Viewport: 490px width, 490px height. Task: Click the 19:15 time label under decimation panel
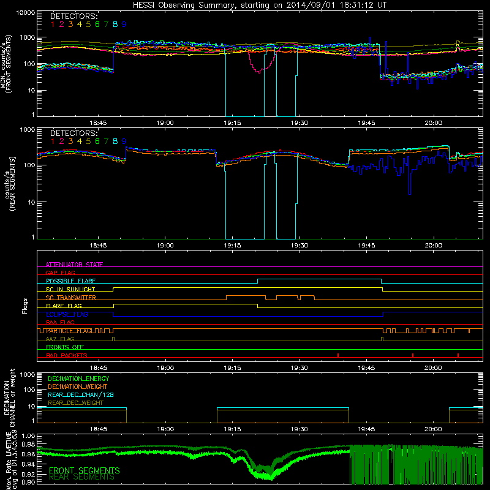pos(232,429)
